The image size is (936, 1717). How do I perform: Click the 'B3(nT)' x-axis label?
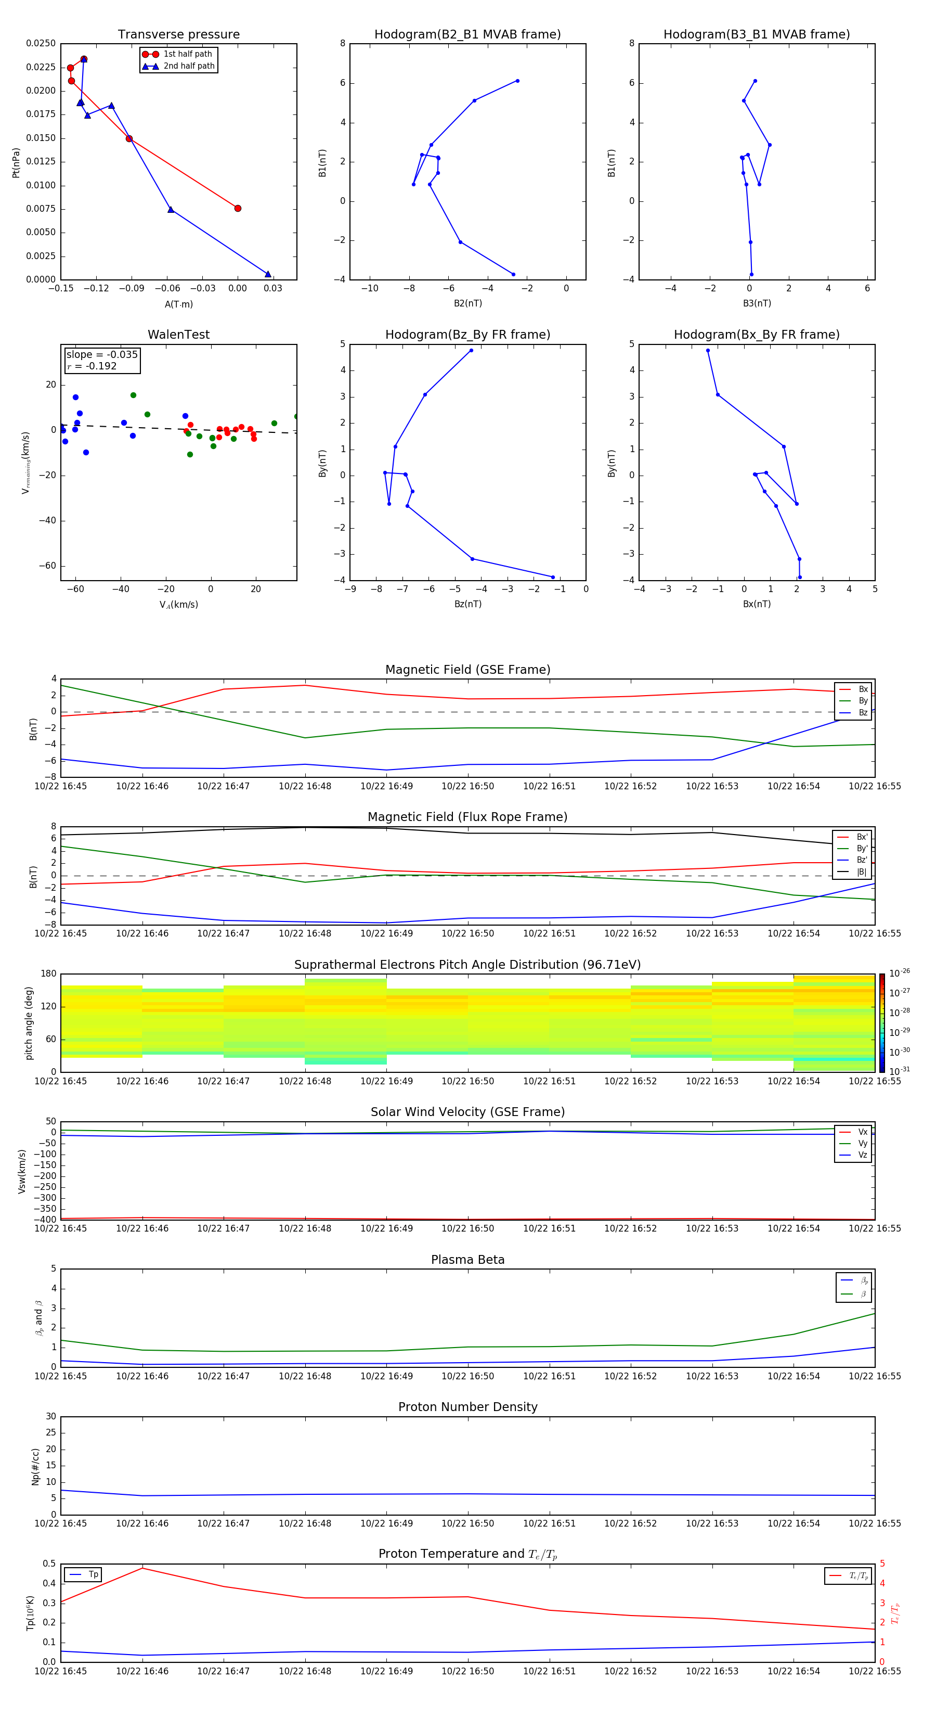click(757, 303)
